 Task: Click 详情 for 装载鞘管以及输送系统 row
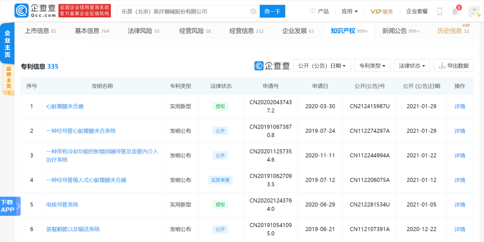click(460, 229)
